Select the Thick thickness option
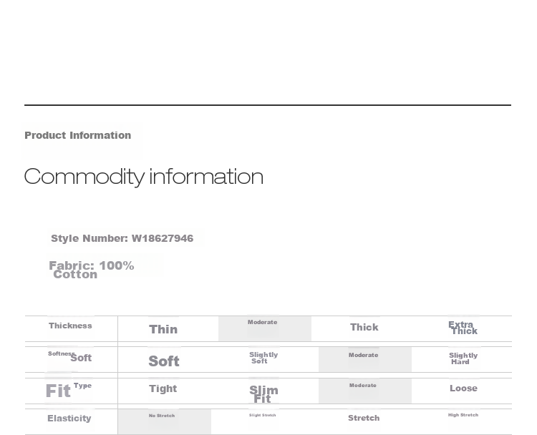 tap(364, 327)
